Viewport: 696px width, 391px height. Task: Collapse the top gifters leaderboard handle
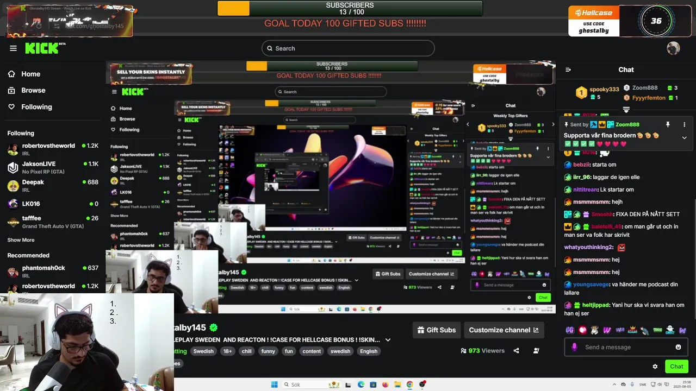click(626, 110)
